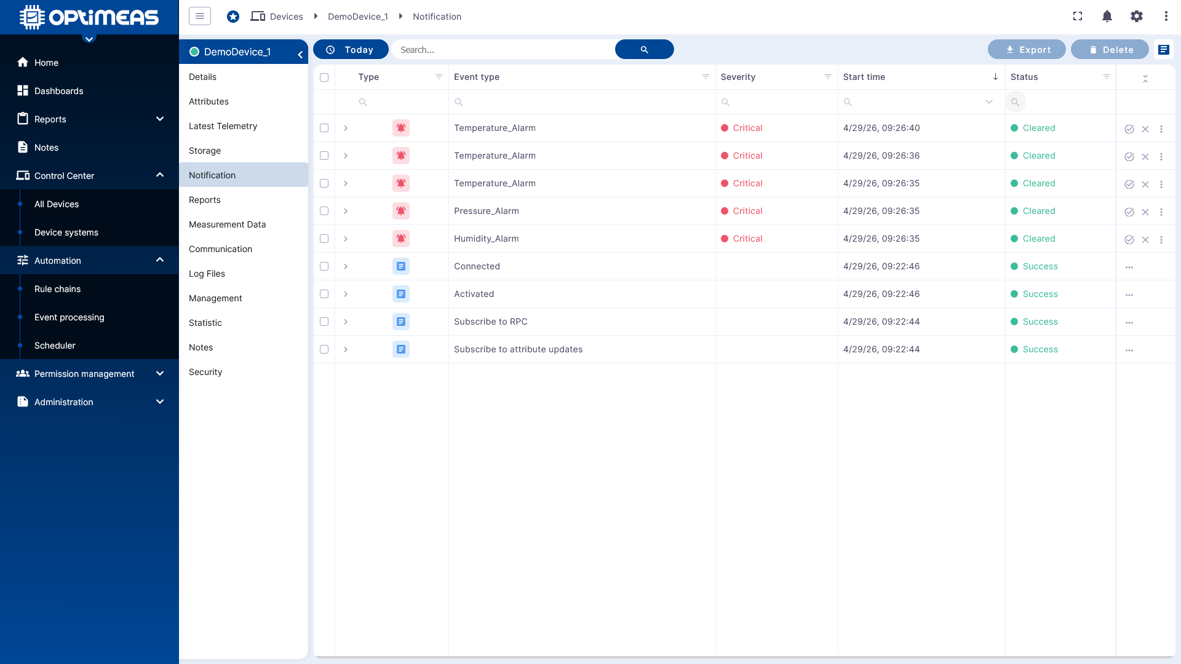Screen dimensions: 1181x664
Task: Click the Event type filter search field
Action: pyautogui.click(x=582, y=102)
